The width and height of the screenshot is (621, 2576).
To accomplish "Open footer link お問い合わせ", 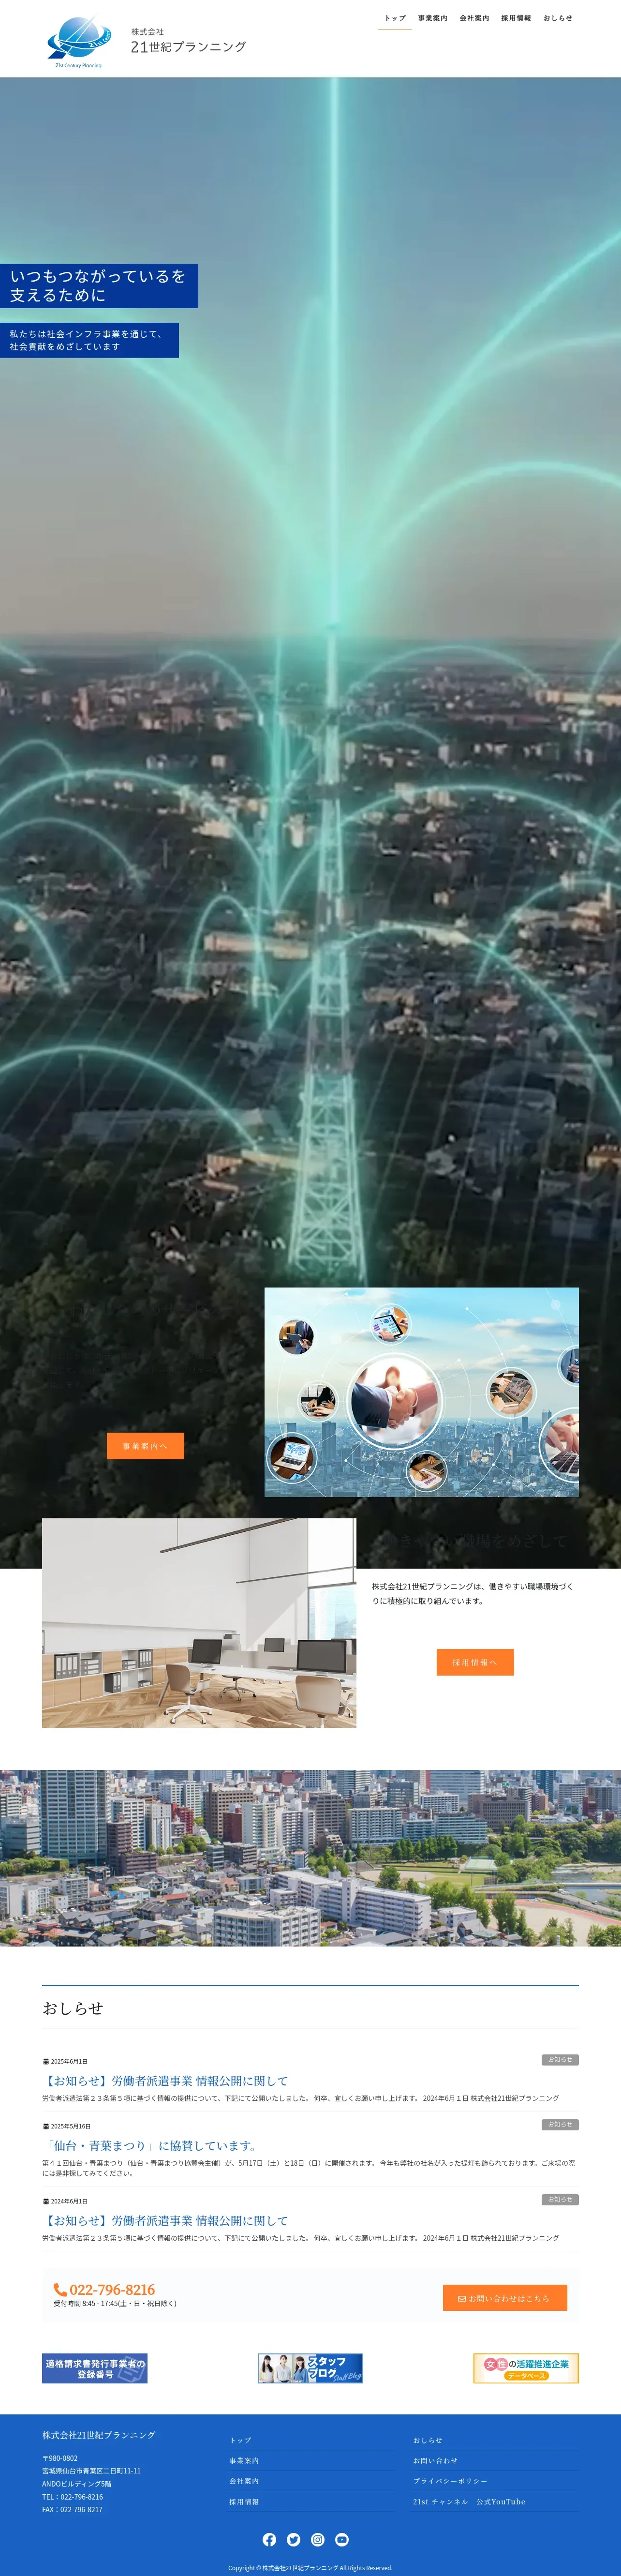I will click(435, 2461).
